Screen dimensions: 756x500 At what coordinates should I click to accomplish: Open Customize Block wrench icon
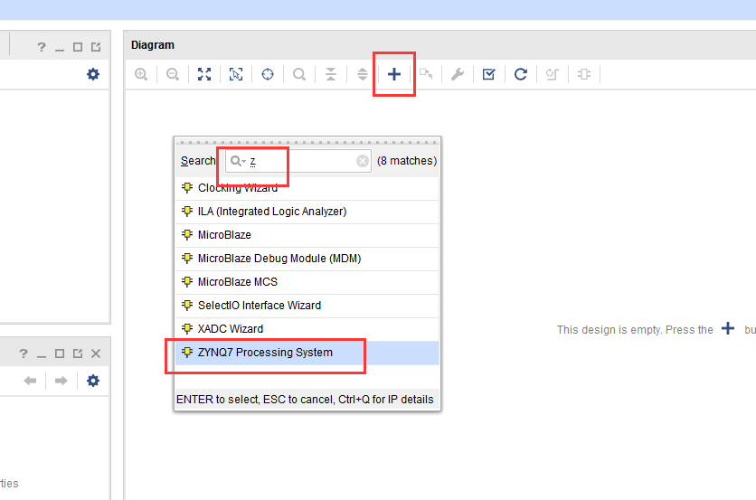(x=457, y=74)
